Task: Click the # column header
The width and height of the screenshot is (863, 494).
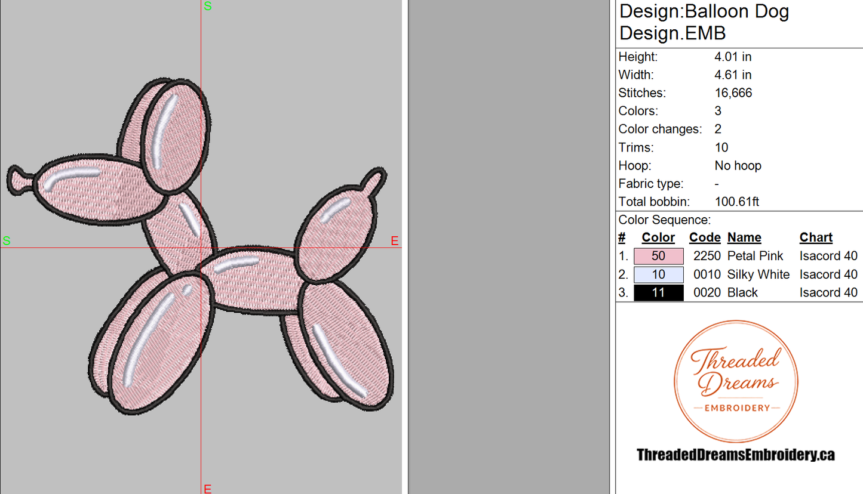Action: pyautogui.click(x=622, y=237)
